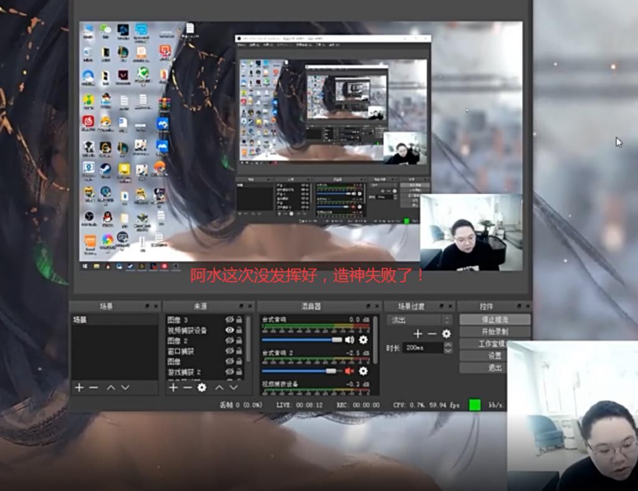638x491 pixels.
Task: Move the scene down in 场景 dock
Action: pos(125,387)
